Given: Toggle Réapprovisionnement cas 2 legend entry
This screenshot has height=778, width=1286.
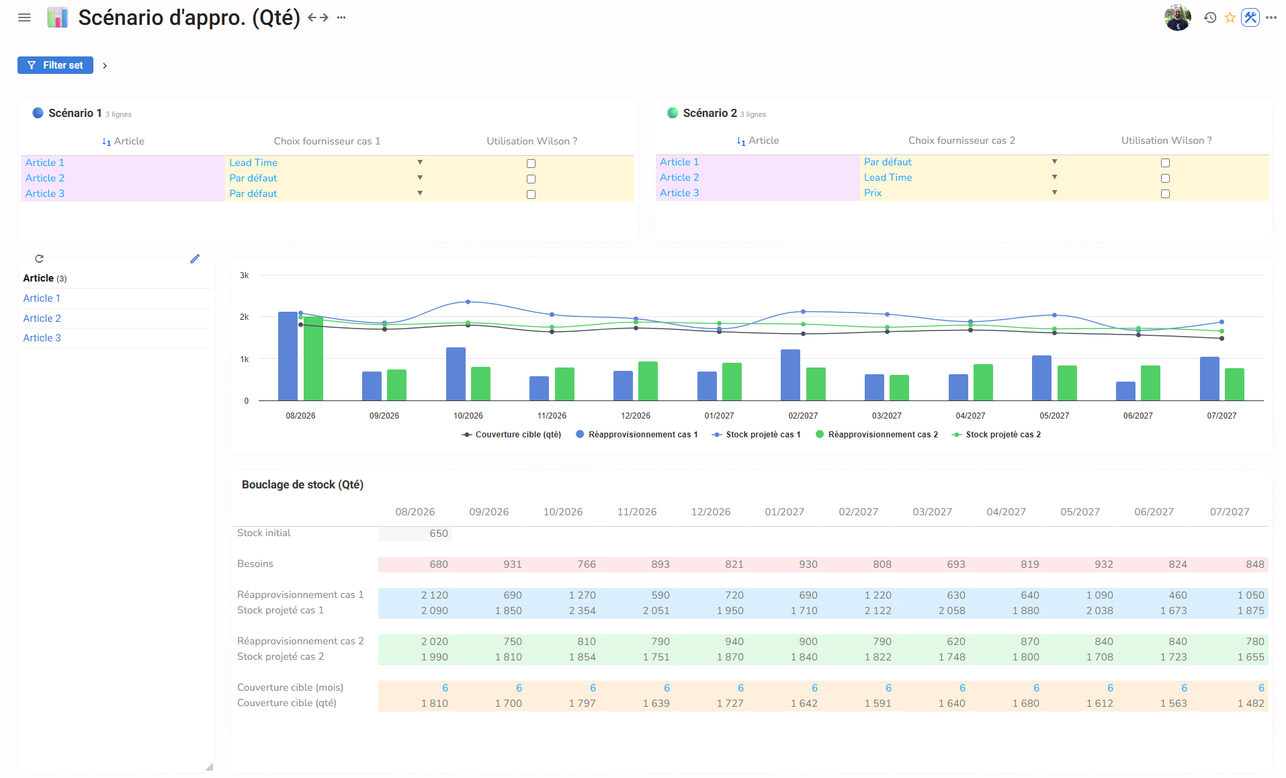Looking at the screenshot, I should (877, 435).
